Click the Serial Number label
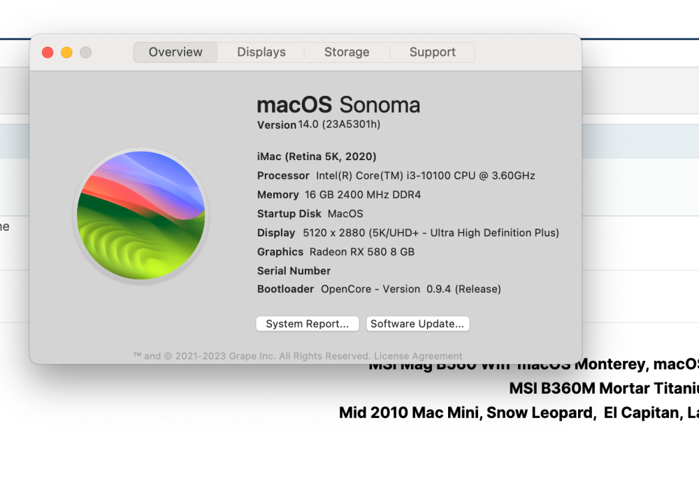 294,271
